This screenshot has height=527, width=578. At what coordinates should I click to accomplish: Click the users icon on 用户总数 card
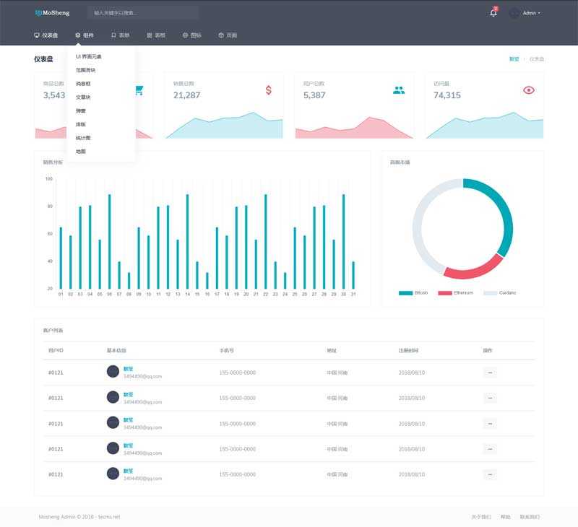pyautogui.click(x=399, y=90)
